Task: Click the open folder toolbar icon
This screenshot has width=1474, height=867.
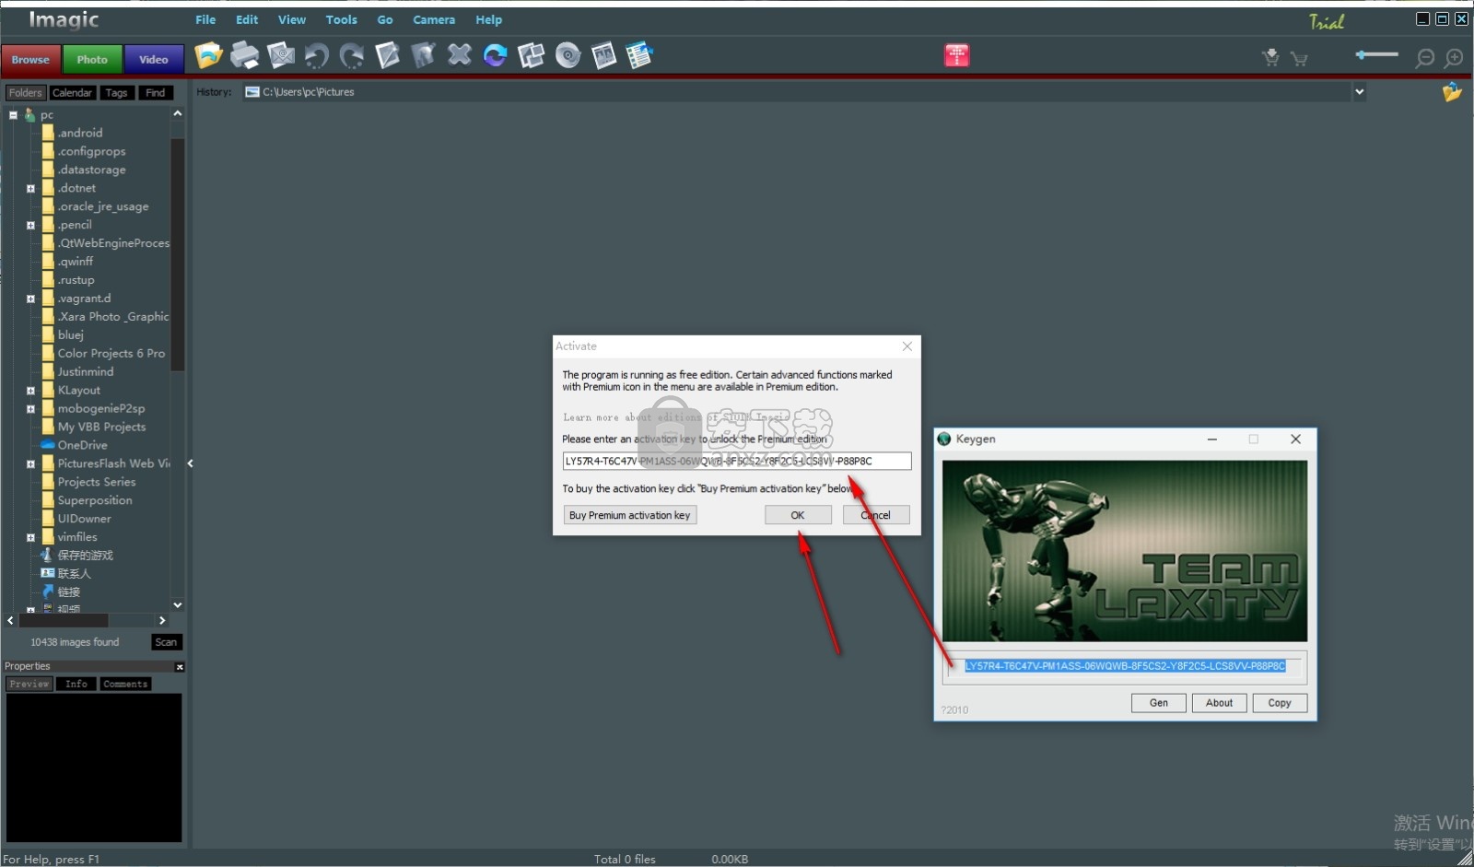Action: [x=209, y=56]
